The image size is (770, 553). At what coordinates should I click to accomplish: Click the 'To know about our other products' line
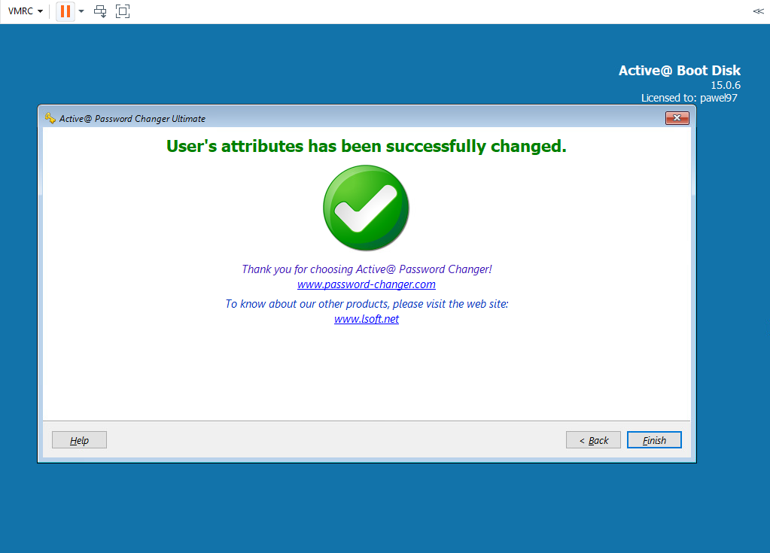(x=367, y=304)
